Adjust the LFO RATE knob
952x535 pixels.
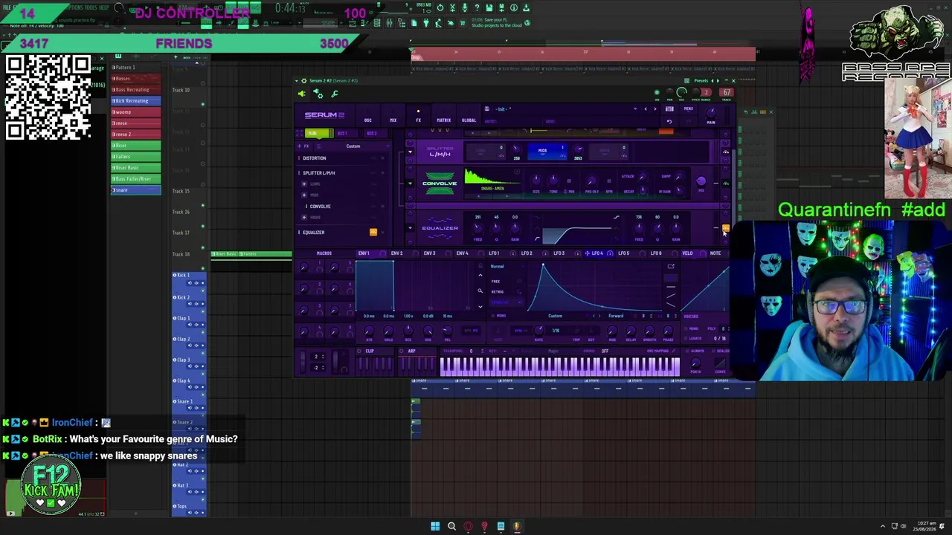(538, 331)
